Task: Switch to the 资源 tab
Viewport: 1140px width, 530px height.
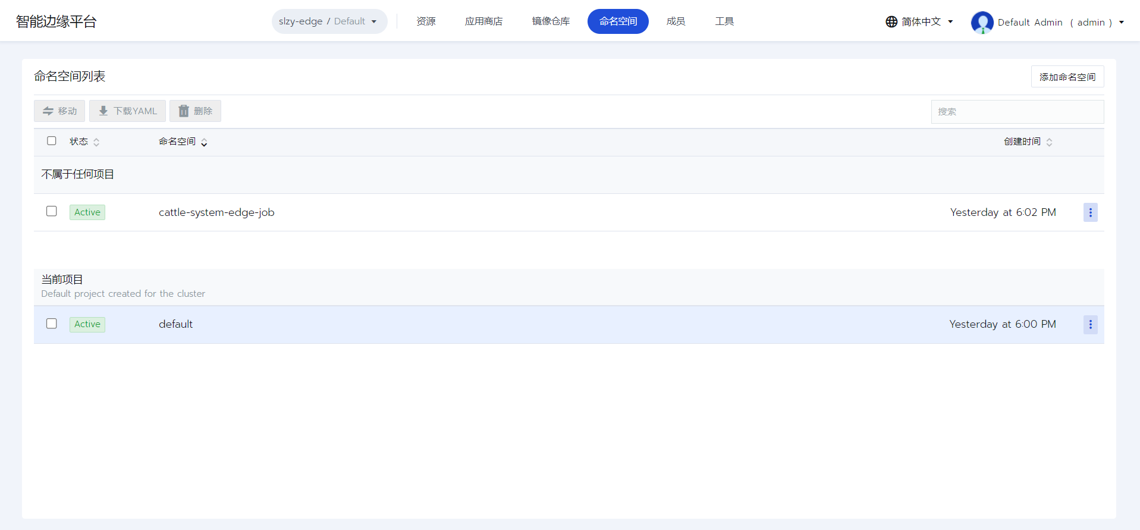Action: (426, 21)
